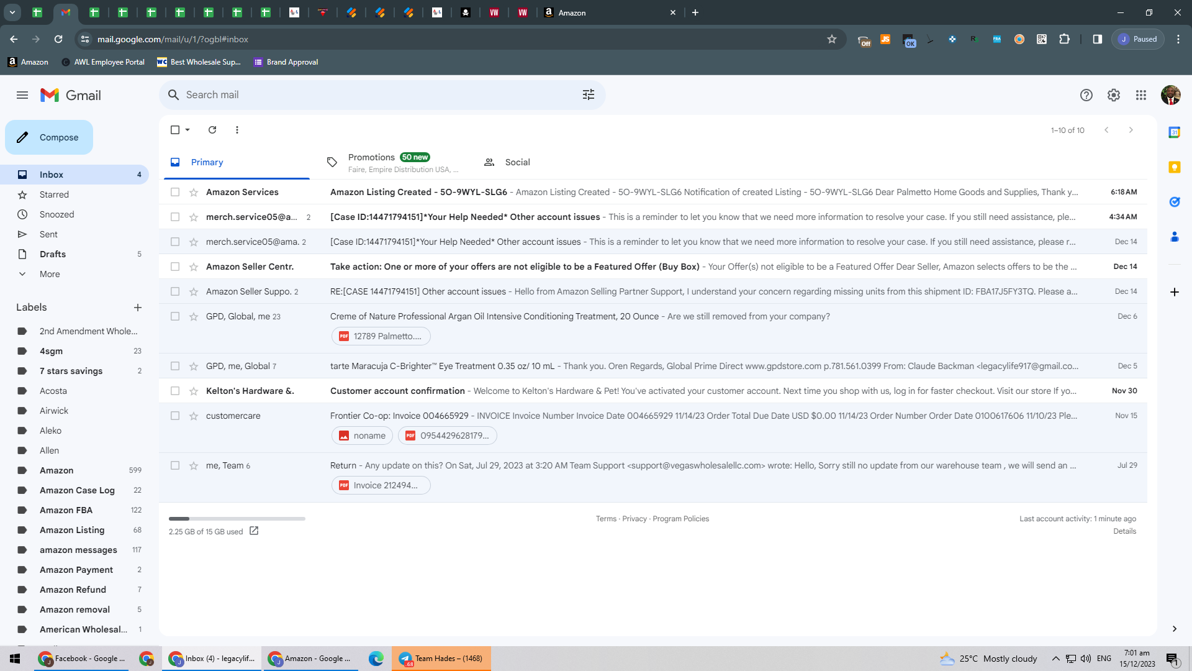Star the customercare Frontier Co-op email
Viewport: 1192px width, 671px height.
point(194,416)
